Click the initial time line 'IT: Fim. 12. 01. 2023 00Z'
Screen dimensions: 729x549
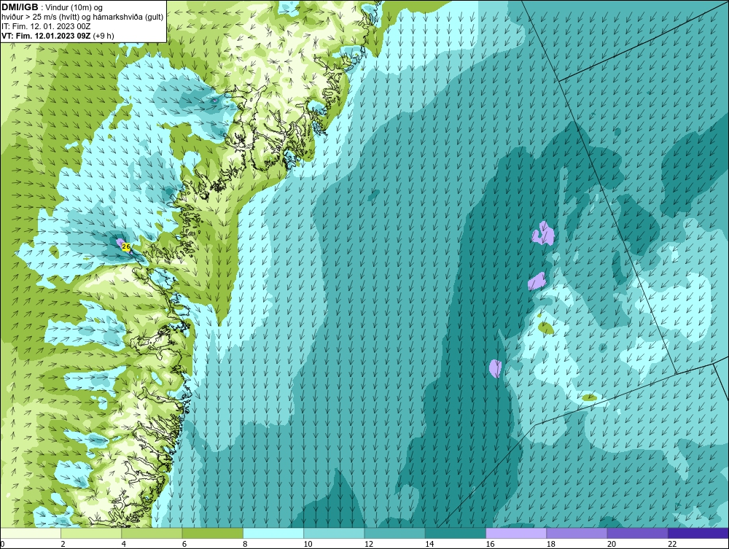[46, 26]
